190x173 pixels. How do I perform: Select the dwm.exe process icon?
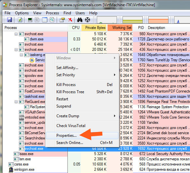pyautogui.click(x=26, y=39)
